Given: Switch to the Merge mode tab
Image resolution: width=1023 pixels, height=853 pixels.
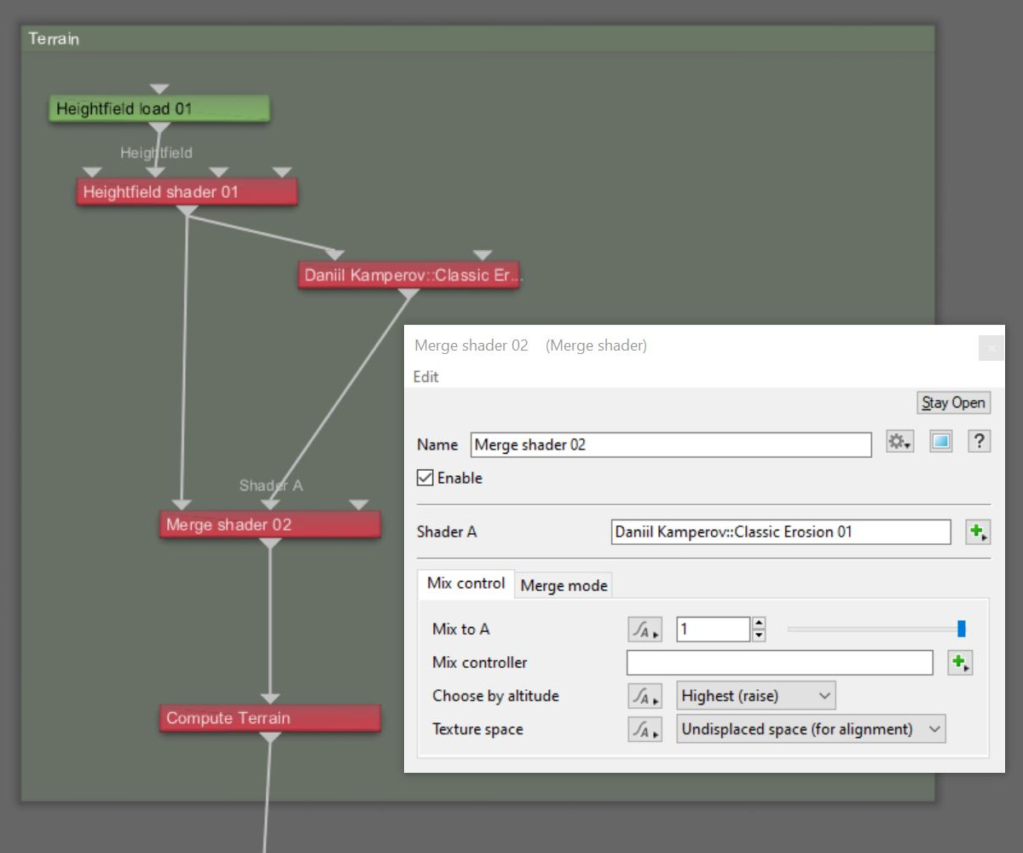Looking at the screenshot, I should (564, 586).
